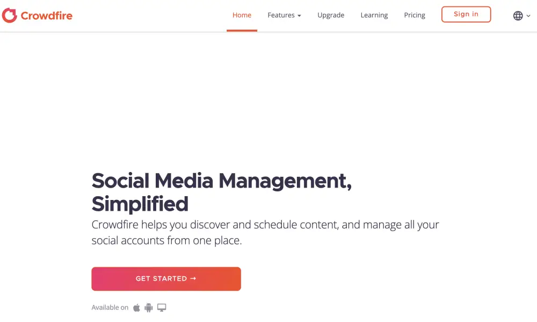Viewport: 537px width, 322px height.
Task: Navigate to Pricing
Action: 415,15
